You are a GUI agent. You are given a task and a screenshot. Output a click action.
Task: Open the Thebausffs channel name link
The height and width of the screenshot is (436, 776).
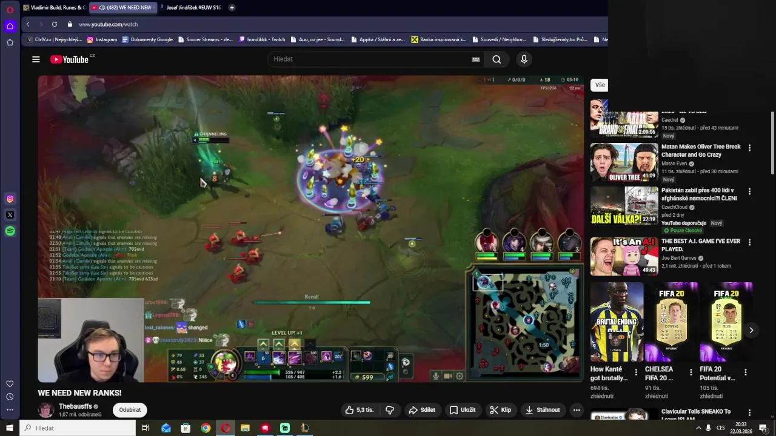click(75, 406)
